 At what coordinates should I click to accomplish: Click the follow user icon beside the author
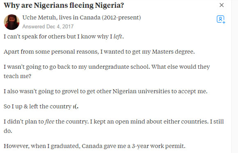coord(221,19)
